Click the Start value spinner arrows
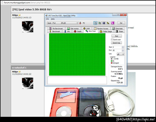This screenshot has height=122, width=156. point(123,47)
